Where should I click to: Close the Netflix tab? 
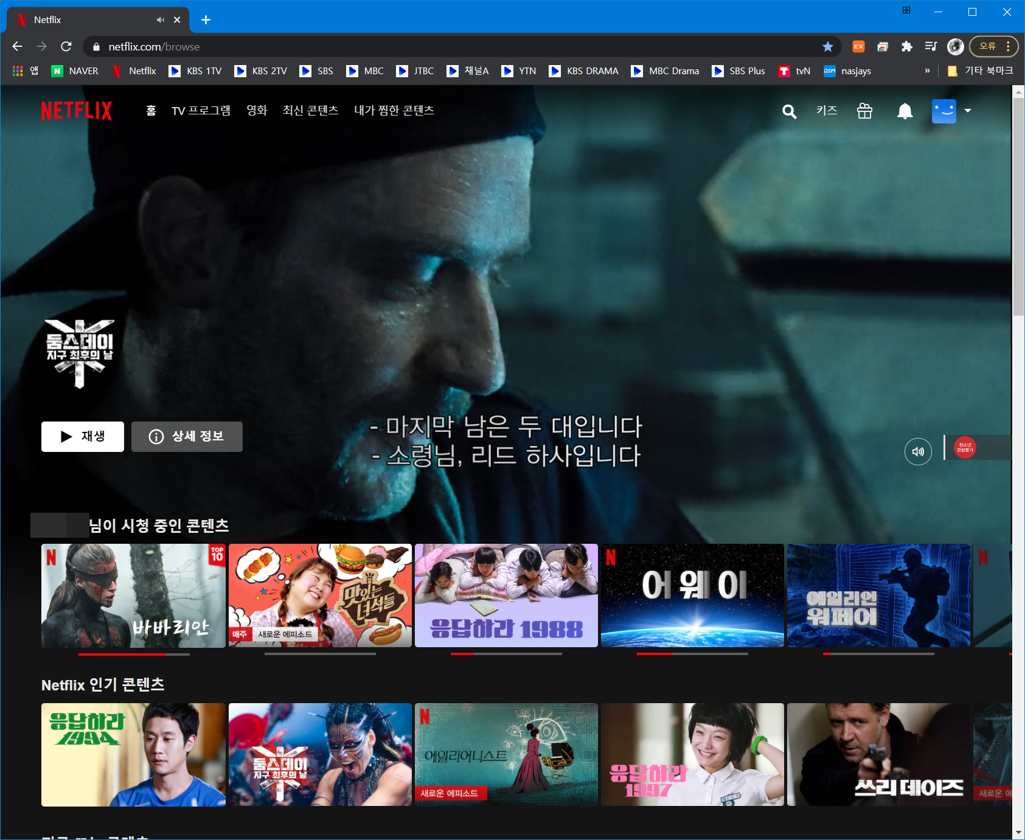pyautogui.click(x=177, y=20)
